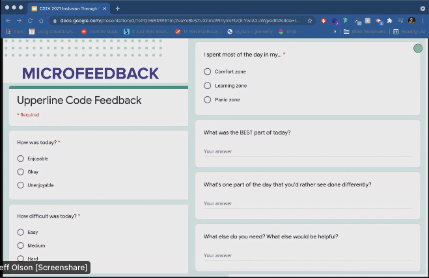View site info via the padlock icon
Image resolution: width=429 pixels, height=278 pixels.
click(55, 21)
